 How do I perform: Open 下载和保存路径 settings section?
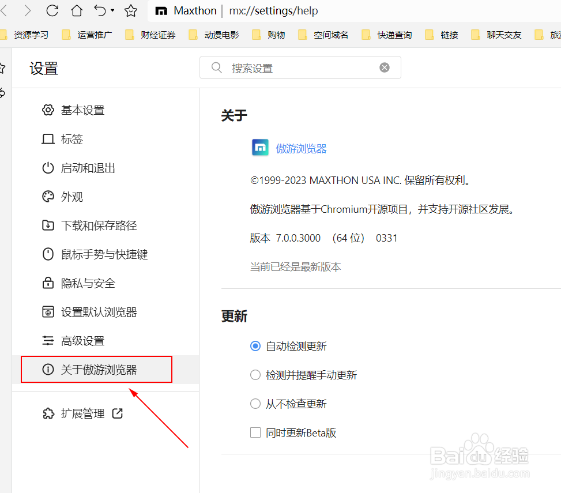[x=99, y=225]
